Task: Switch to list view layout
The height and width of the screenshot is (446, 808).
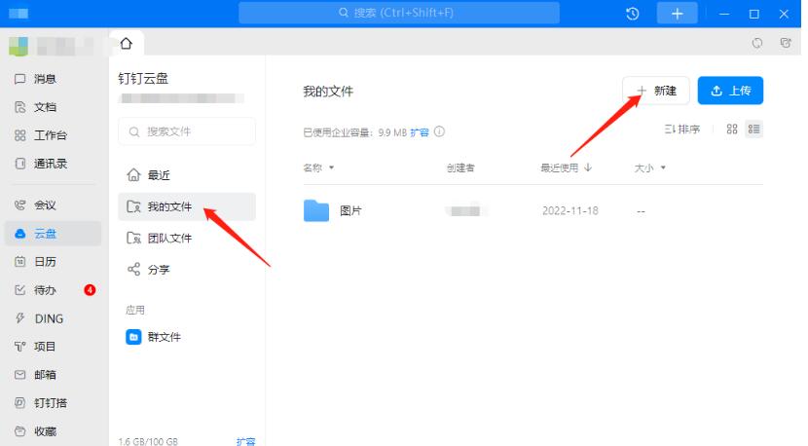Action: tap(753, 130)
